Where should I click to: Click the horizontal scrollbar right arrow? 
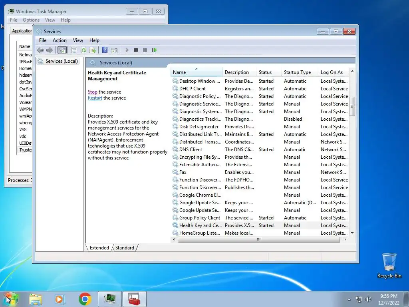pos(345,239)
